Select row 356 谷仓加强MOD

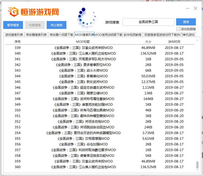pos(100,144)
